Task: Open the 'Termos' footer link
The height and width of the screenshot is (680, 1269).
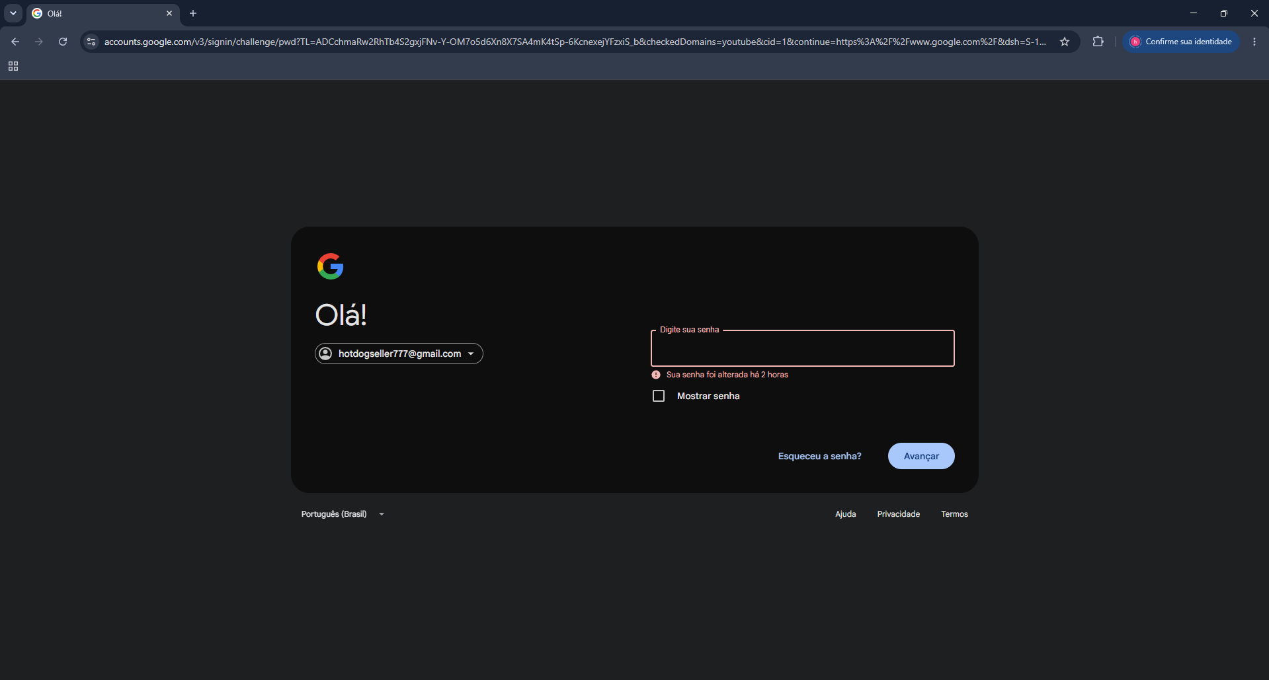Action: (x=954, y=514)
